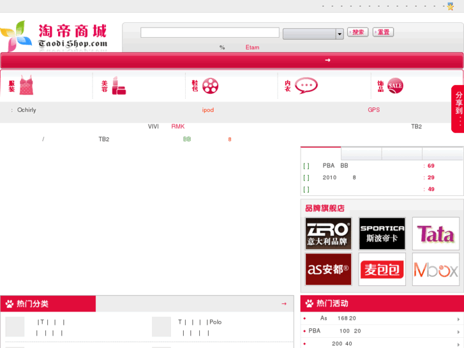Expand the arrow on the PBA 100 row

point(458,332)
